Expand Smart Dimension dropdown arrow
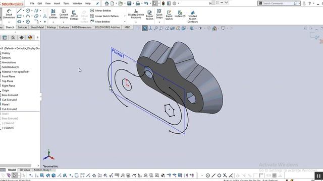The image size is (323, 181). 9,22
